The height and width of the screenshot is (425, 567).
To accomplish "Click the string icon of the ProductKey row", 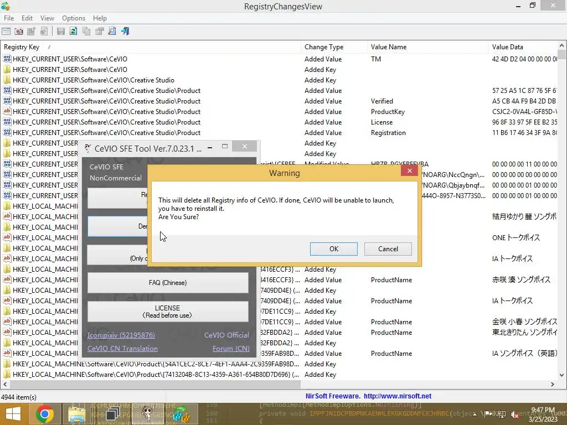I will coord(7,111).
